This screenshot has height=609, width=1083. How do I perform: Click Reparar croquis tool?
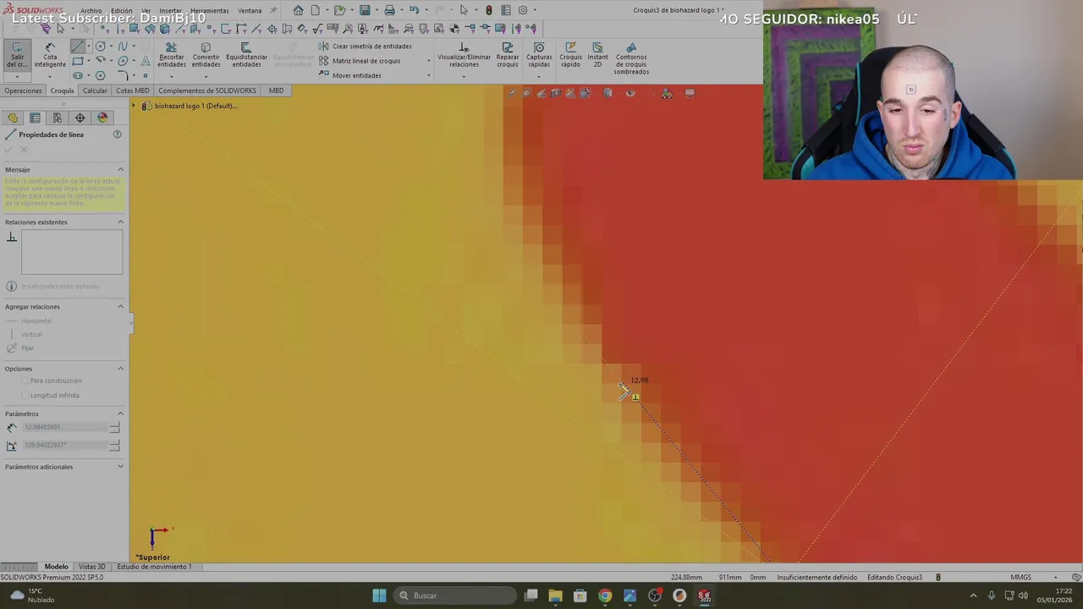coord(508,56)
